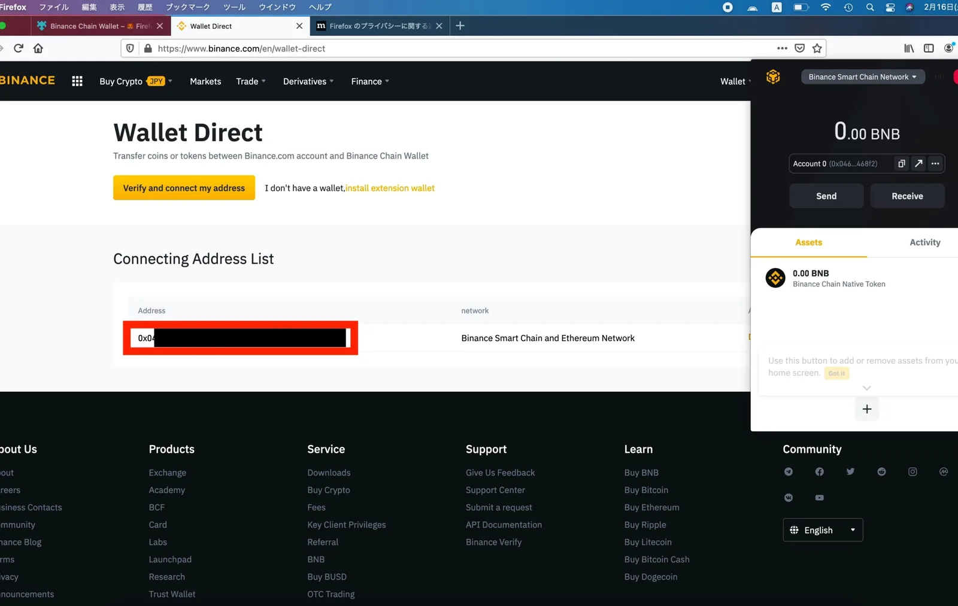958x606 pixels.
Task: Open the ファイル menu in the menu bar
Action: 54,7
